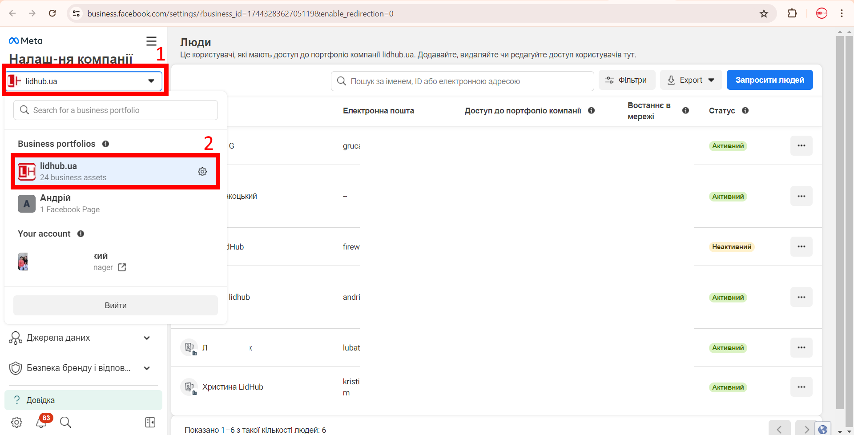Open more options for gruc row
This screenshot has width=854, height=435.
point(802,146)
